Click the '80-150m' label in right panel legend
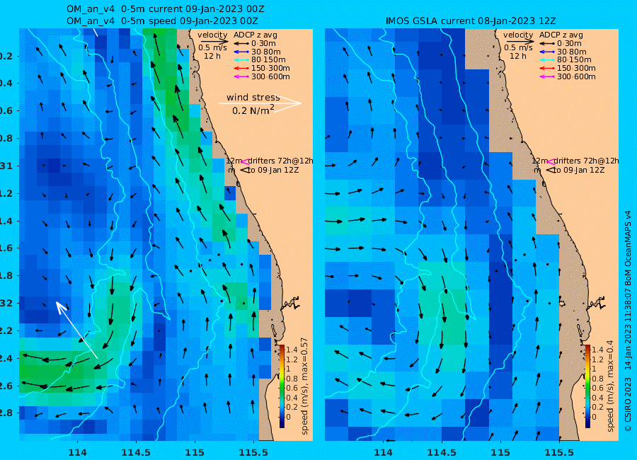The height and width of the screenshot is (460, 637). pyautogui.click(x=574, y=59)
